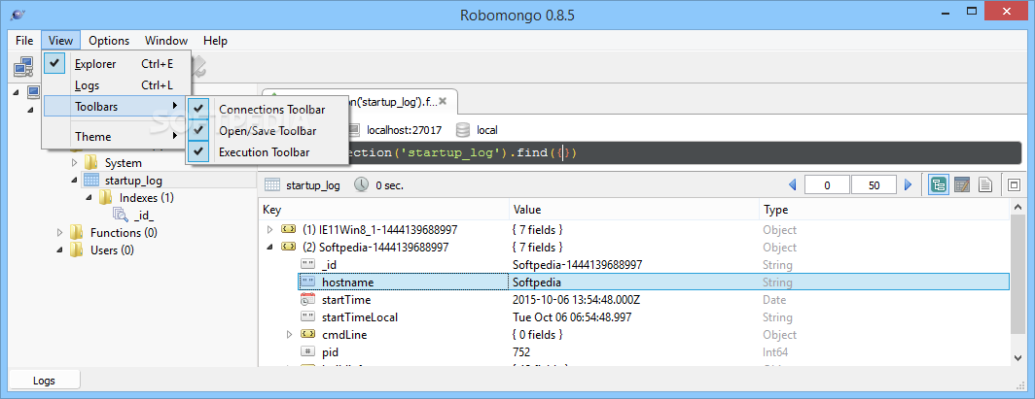Close the View menu

(60, 40)
